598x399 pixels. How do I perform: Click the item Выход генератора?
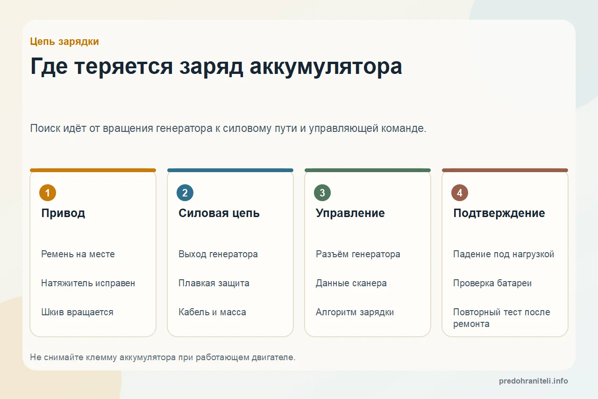click(218, 254)
